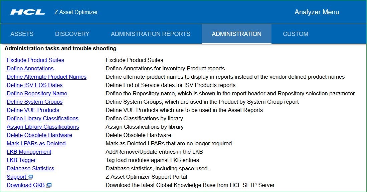Open the Exclude Product Suites link

click(x=35, y=60)
